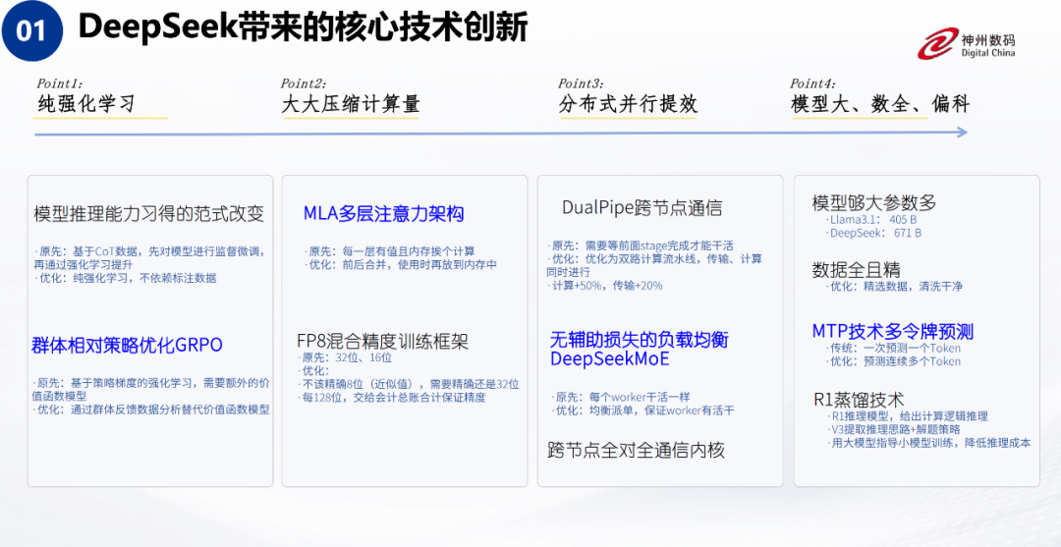
Task: Click the heading '大大压缩计算量'
Action: click(351, 104)
